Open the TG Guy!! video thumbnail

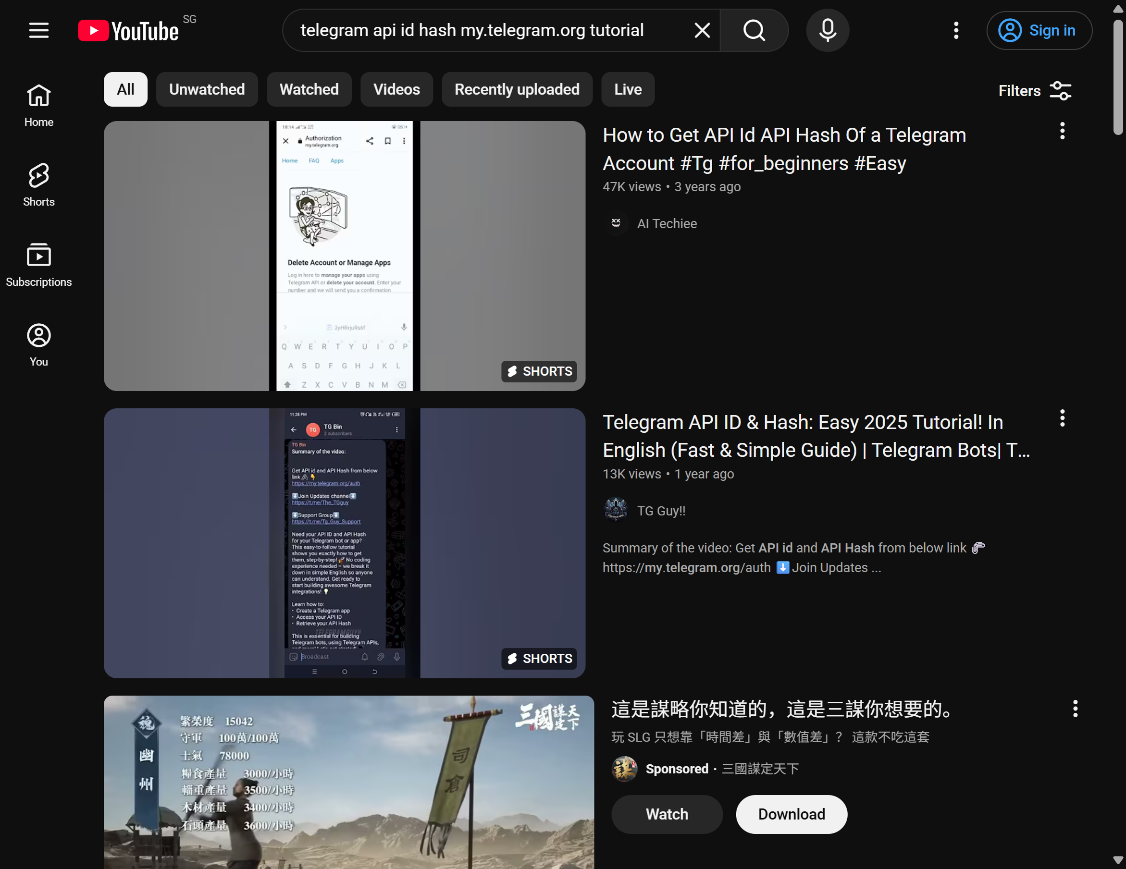tap(345, 543)
